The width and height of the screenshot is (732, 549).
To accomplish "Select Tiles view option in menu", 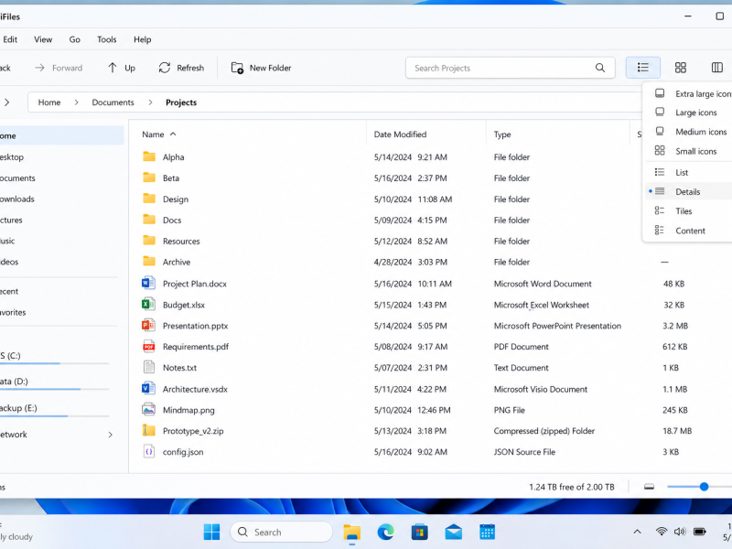I will 684,211.
